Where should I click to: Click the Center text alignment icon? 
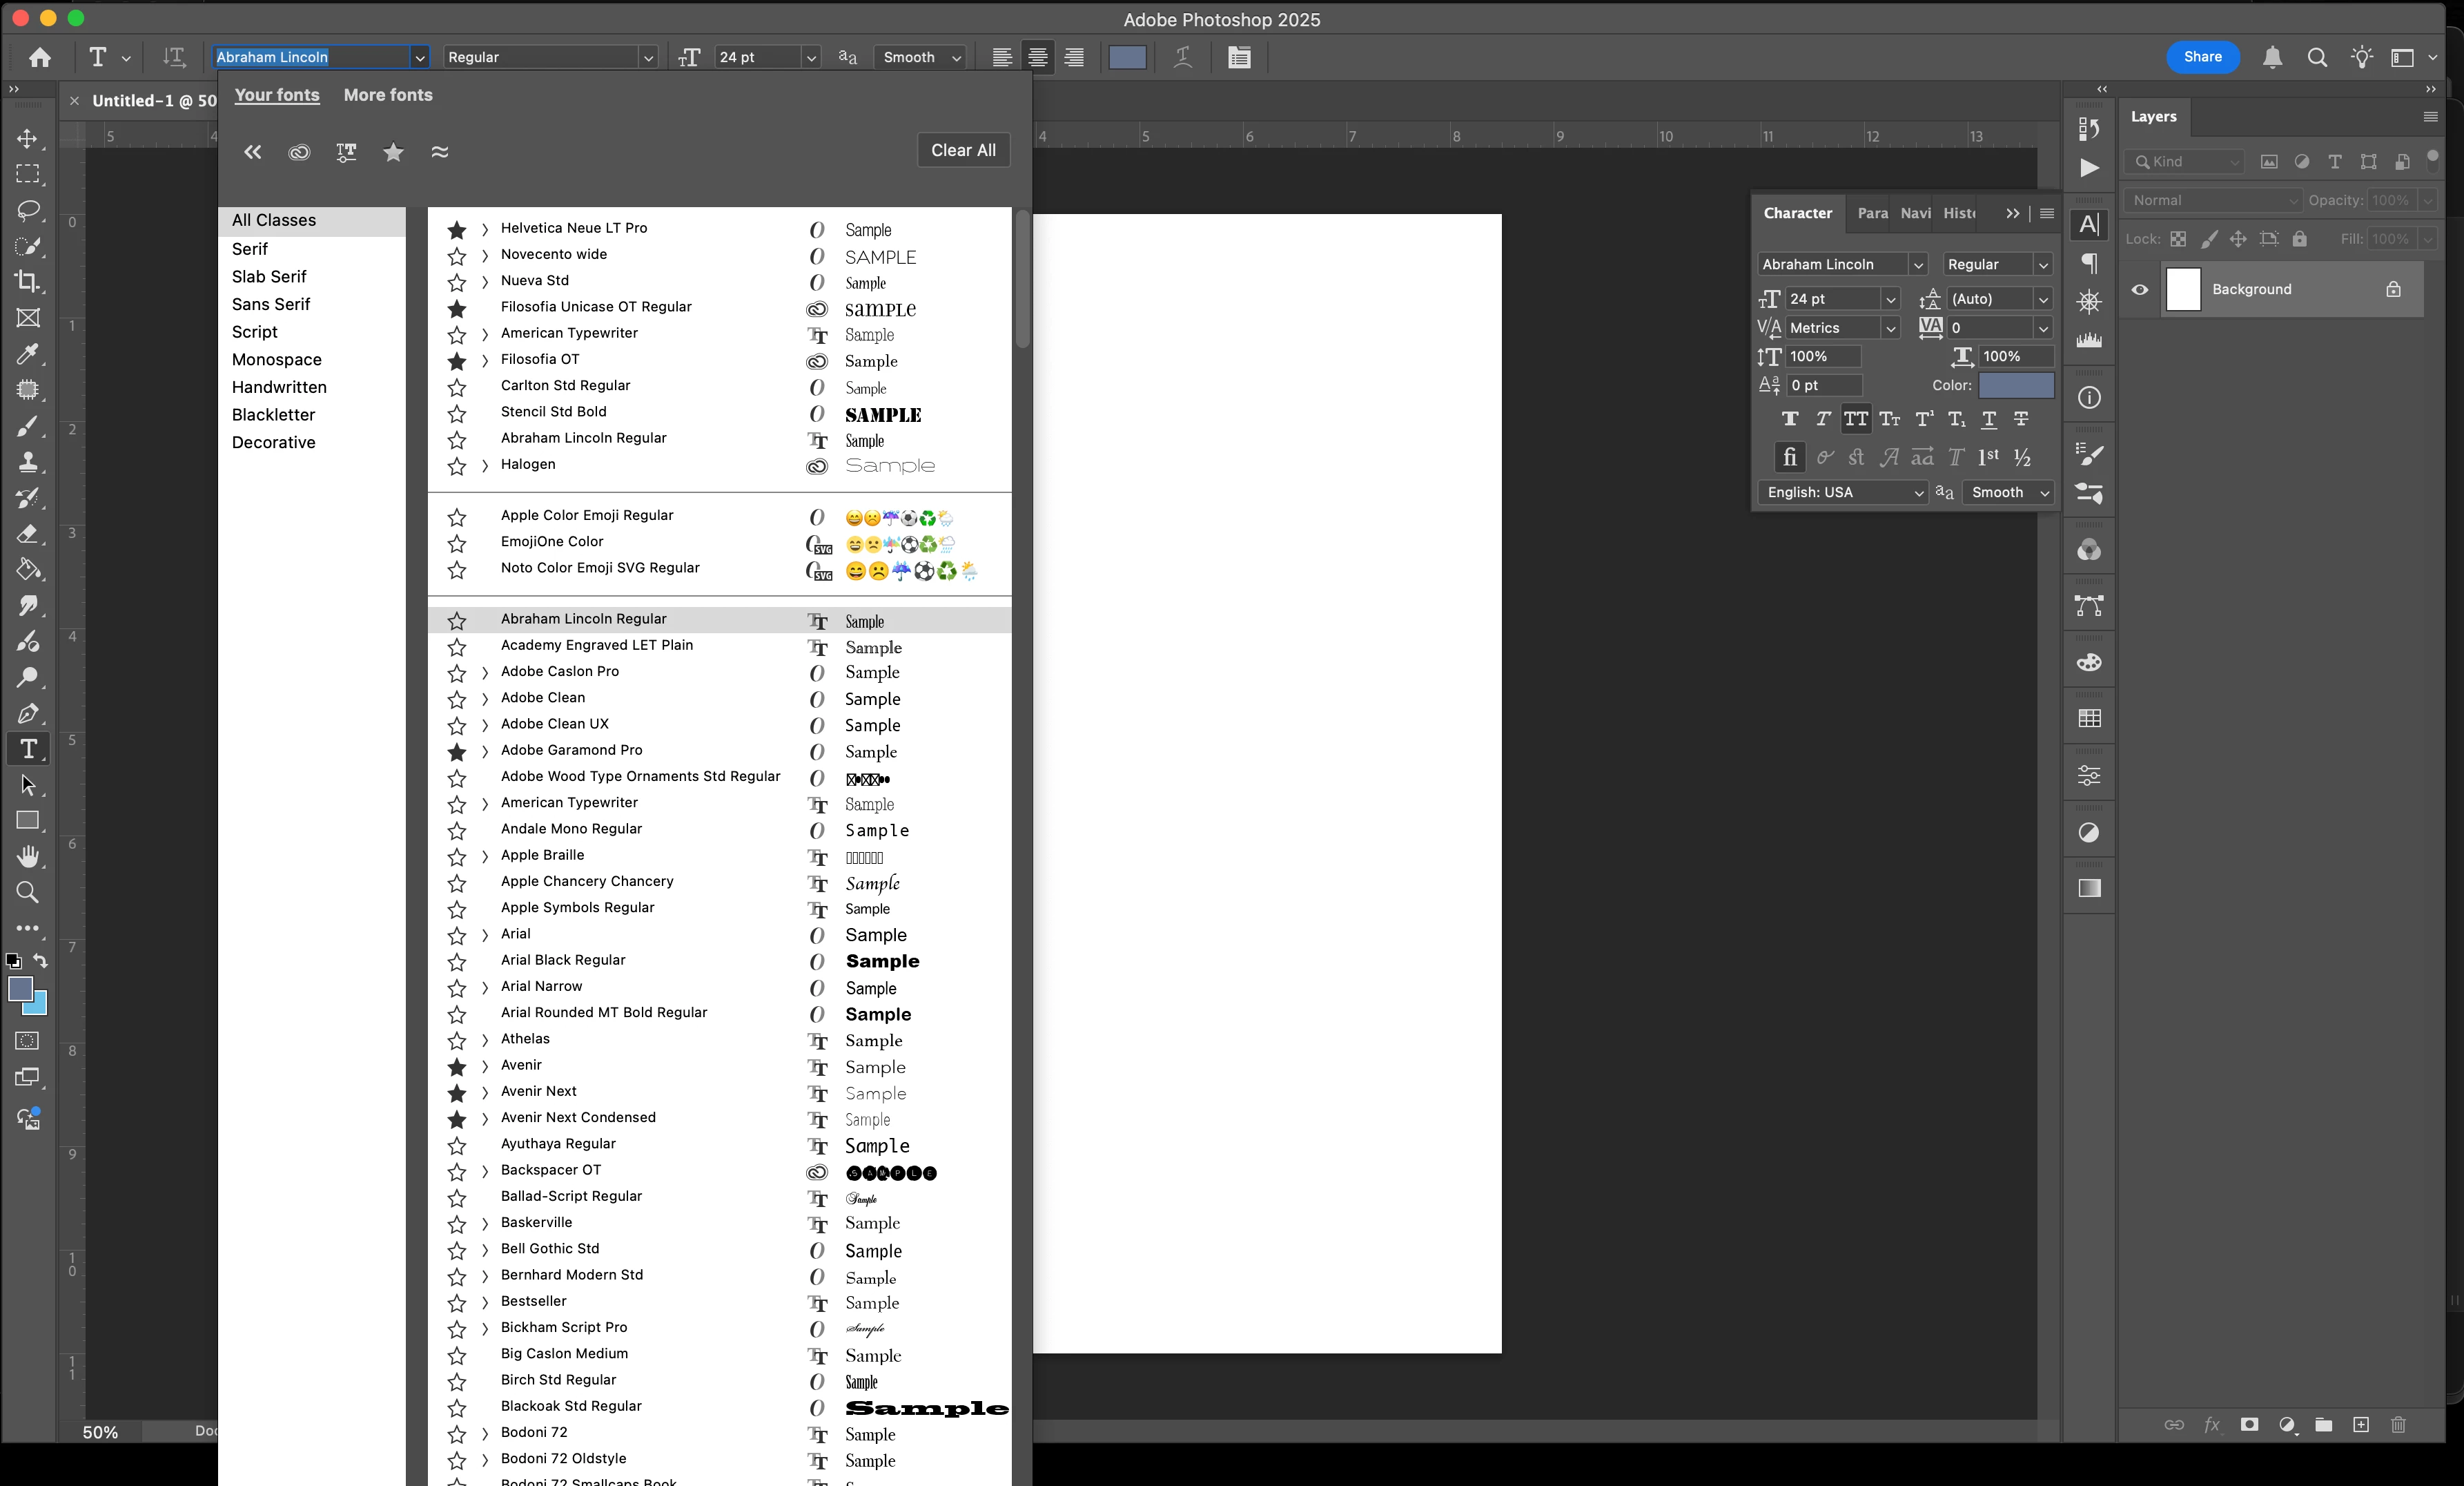point(1038,57)
